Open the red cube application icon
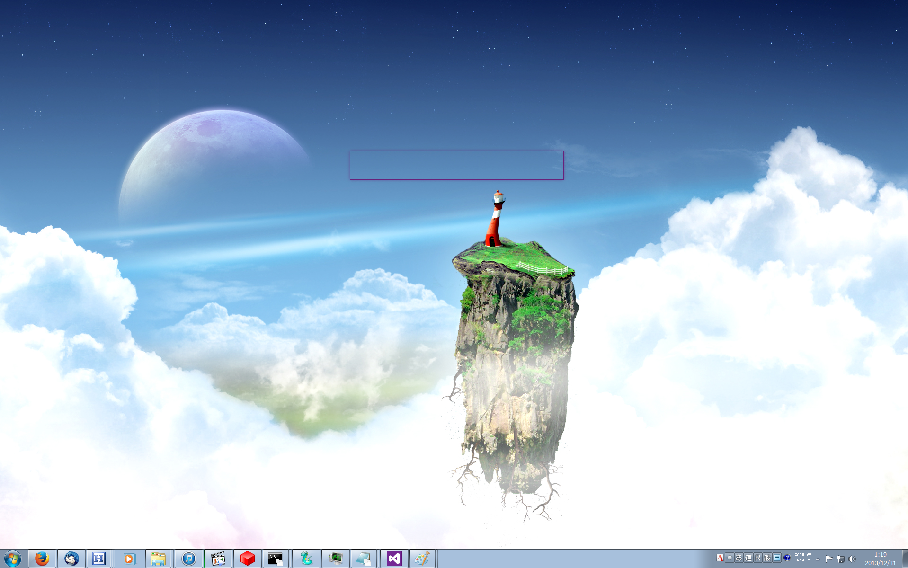 point(248,559)
